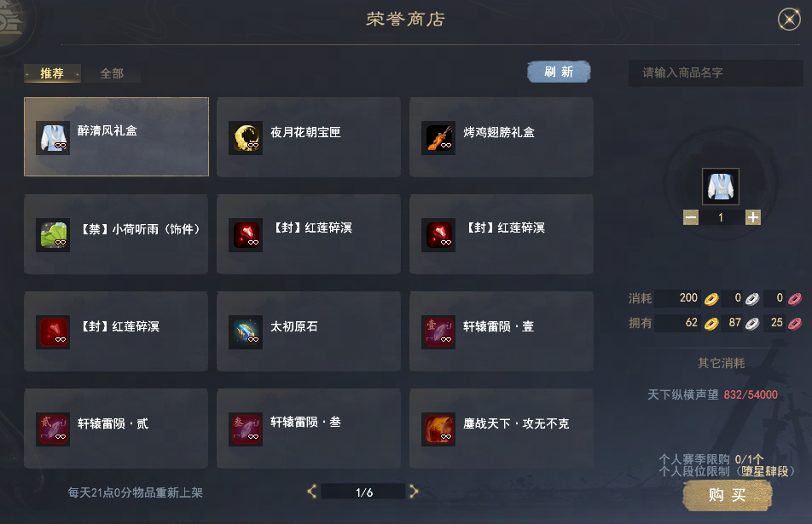Choose the 鏖战天下·攻无不克 orange icon
The height and width of the screenshot is (524, 812).
(438, 429)
